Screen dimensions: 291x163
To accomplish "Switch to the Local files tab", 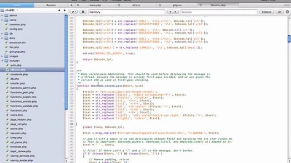I will click(x=17, y=5).
